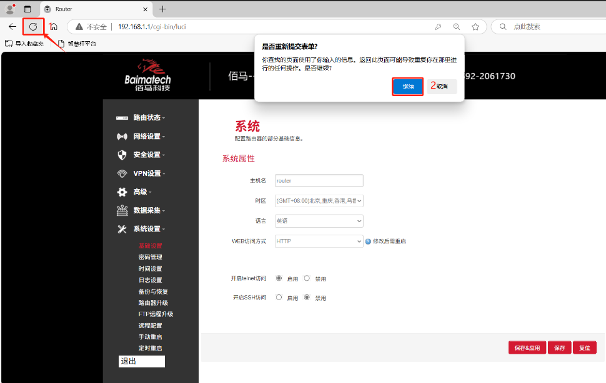606x383 pixels.
Task: Click the 继续 button in the dialog
Action: (408, 87)
